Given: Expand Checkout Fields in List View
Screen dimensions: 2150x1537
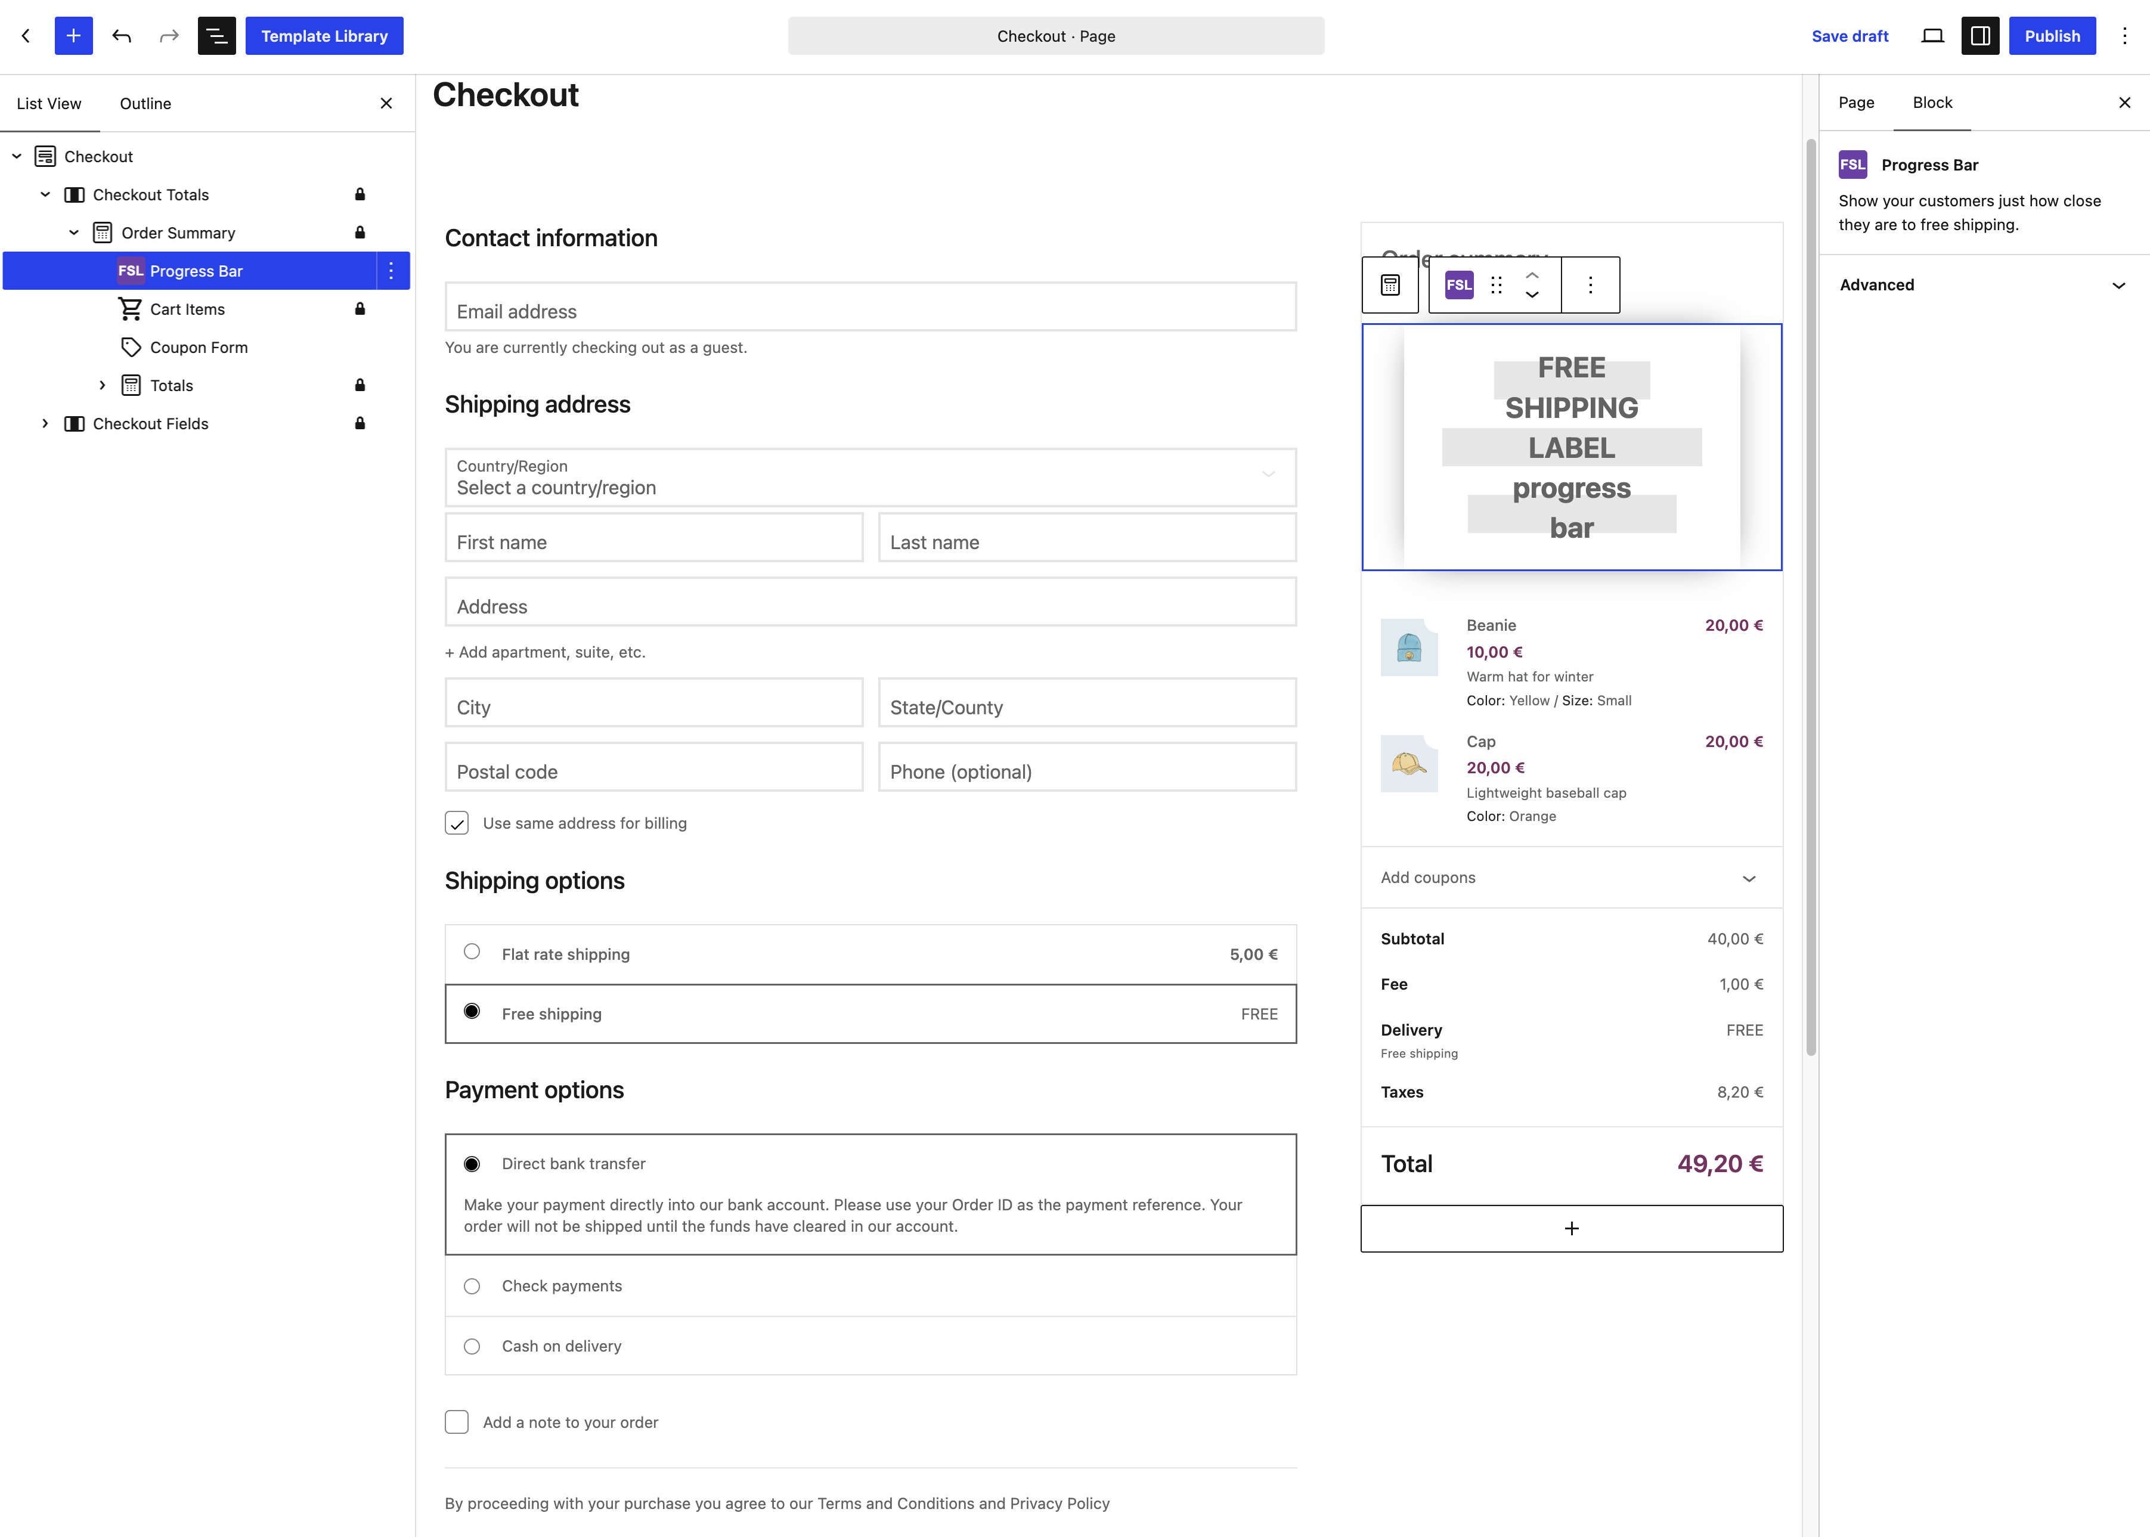Looking at the screenshot, I should pos(45,423).
